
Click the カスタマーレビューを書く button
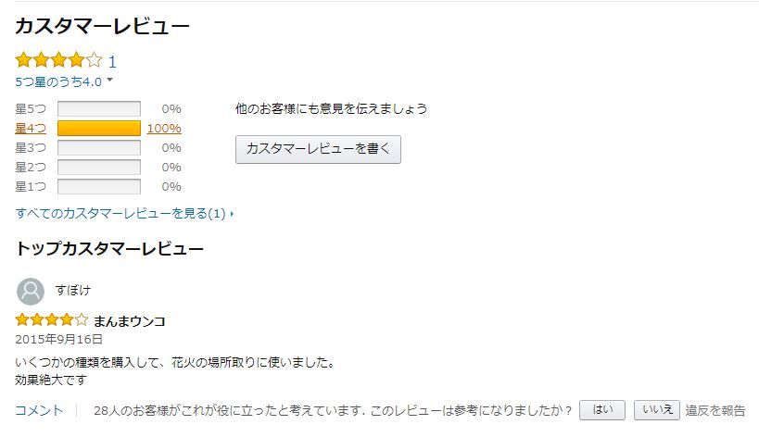coord(318,149)
